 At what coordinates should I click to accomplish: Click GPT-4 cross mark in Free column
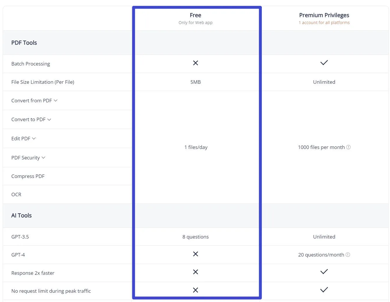196,254
